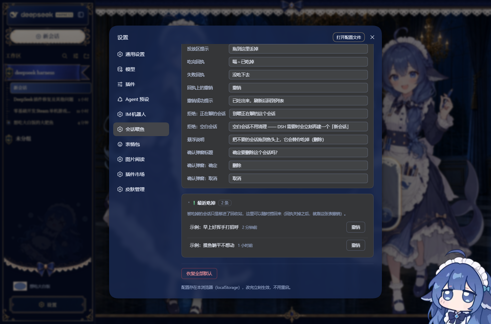Image resolution: width=491 pixels, height=324 pixels.
Task: Close the 设置 dialog with the X icon
Action: [x=372, y=37]
